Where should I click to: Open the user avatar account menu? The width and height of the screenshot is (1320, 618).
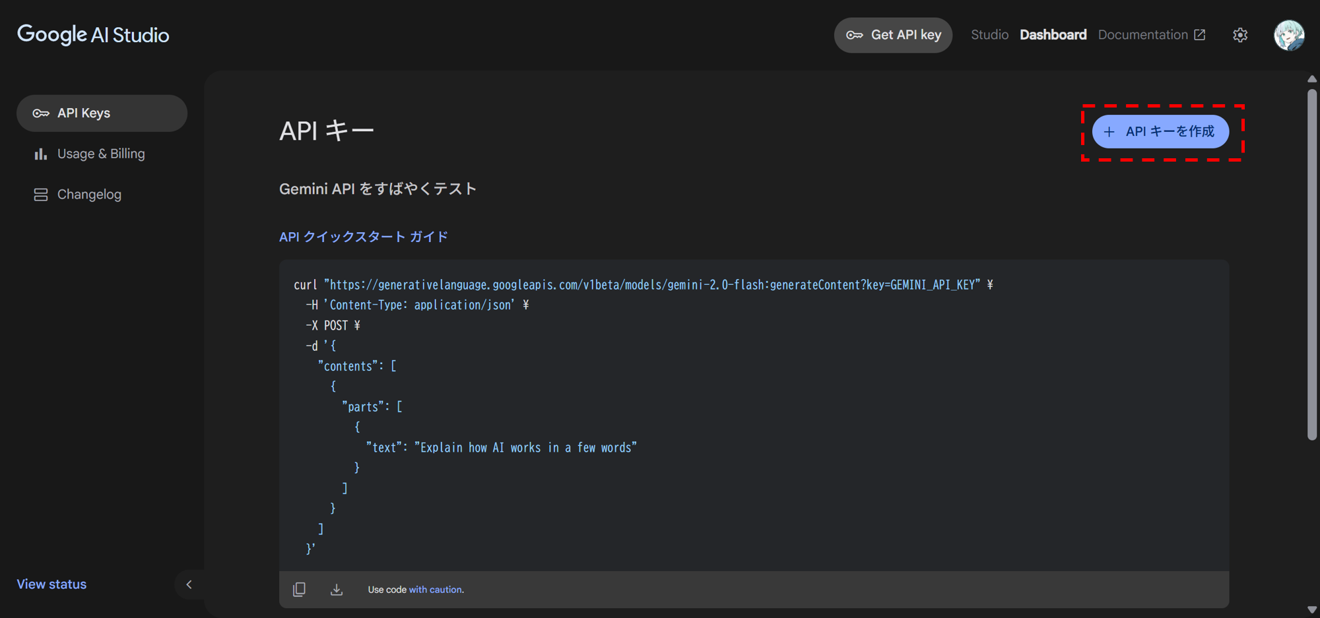click(x=1288, y=35)
